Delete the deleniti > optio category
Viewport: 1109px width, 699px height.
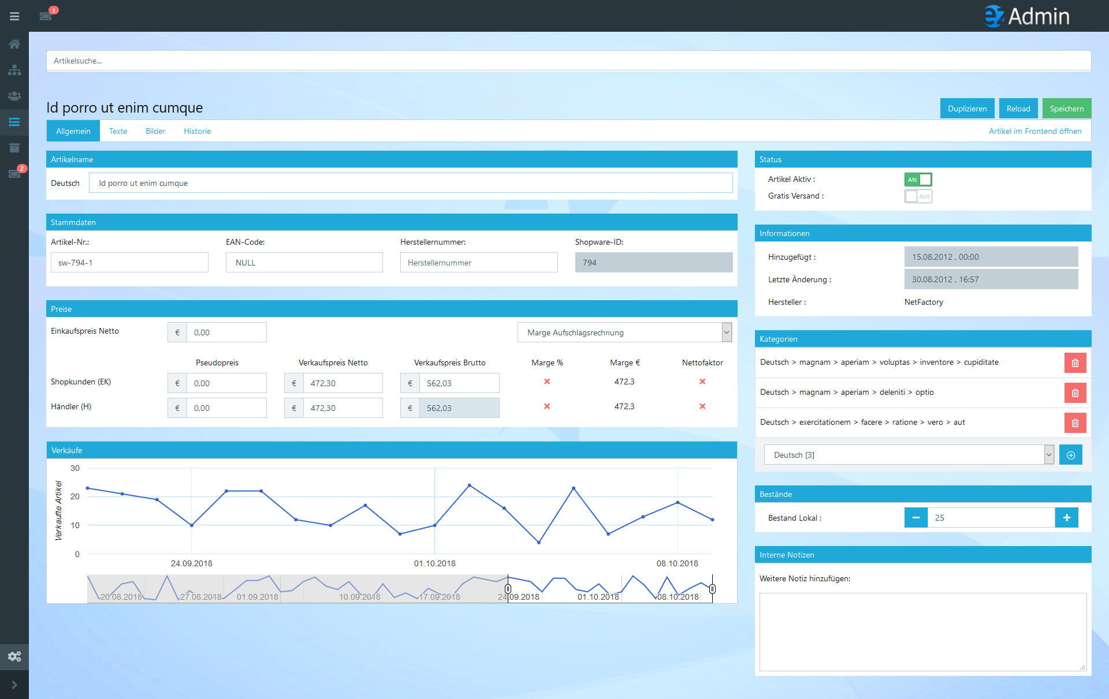1075,393
